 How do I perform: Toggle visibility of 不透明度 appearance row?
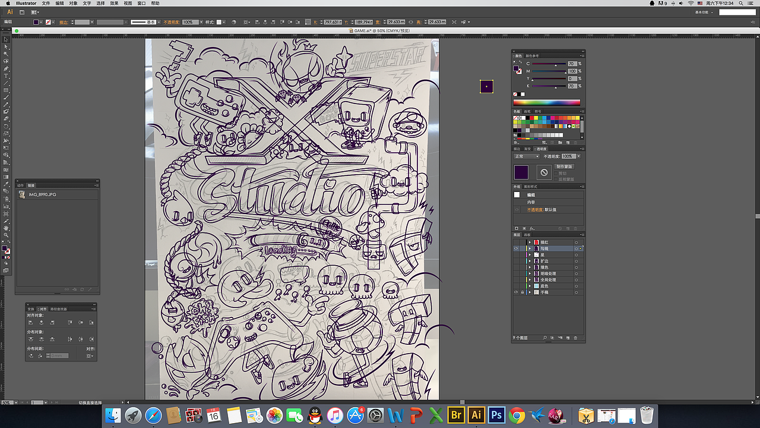[x=517, y=210]
